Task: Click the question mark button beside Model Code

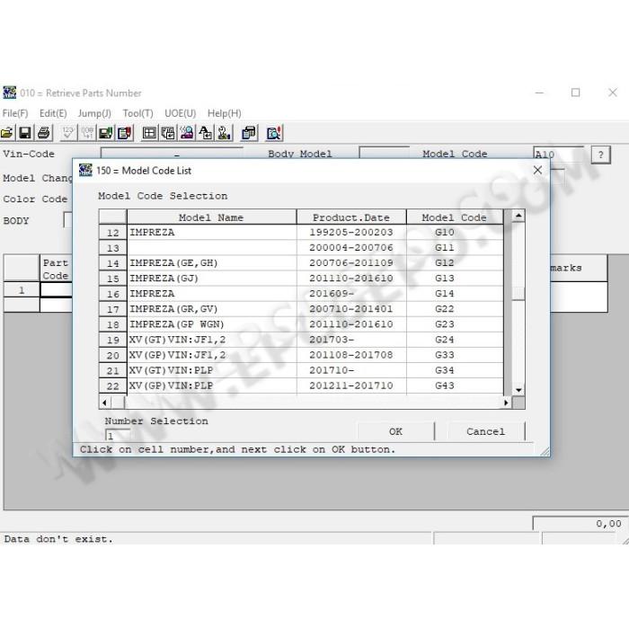Action: [600, 155]
